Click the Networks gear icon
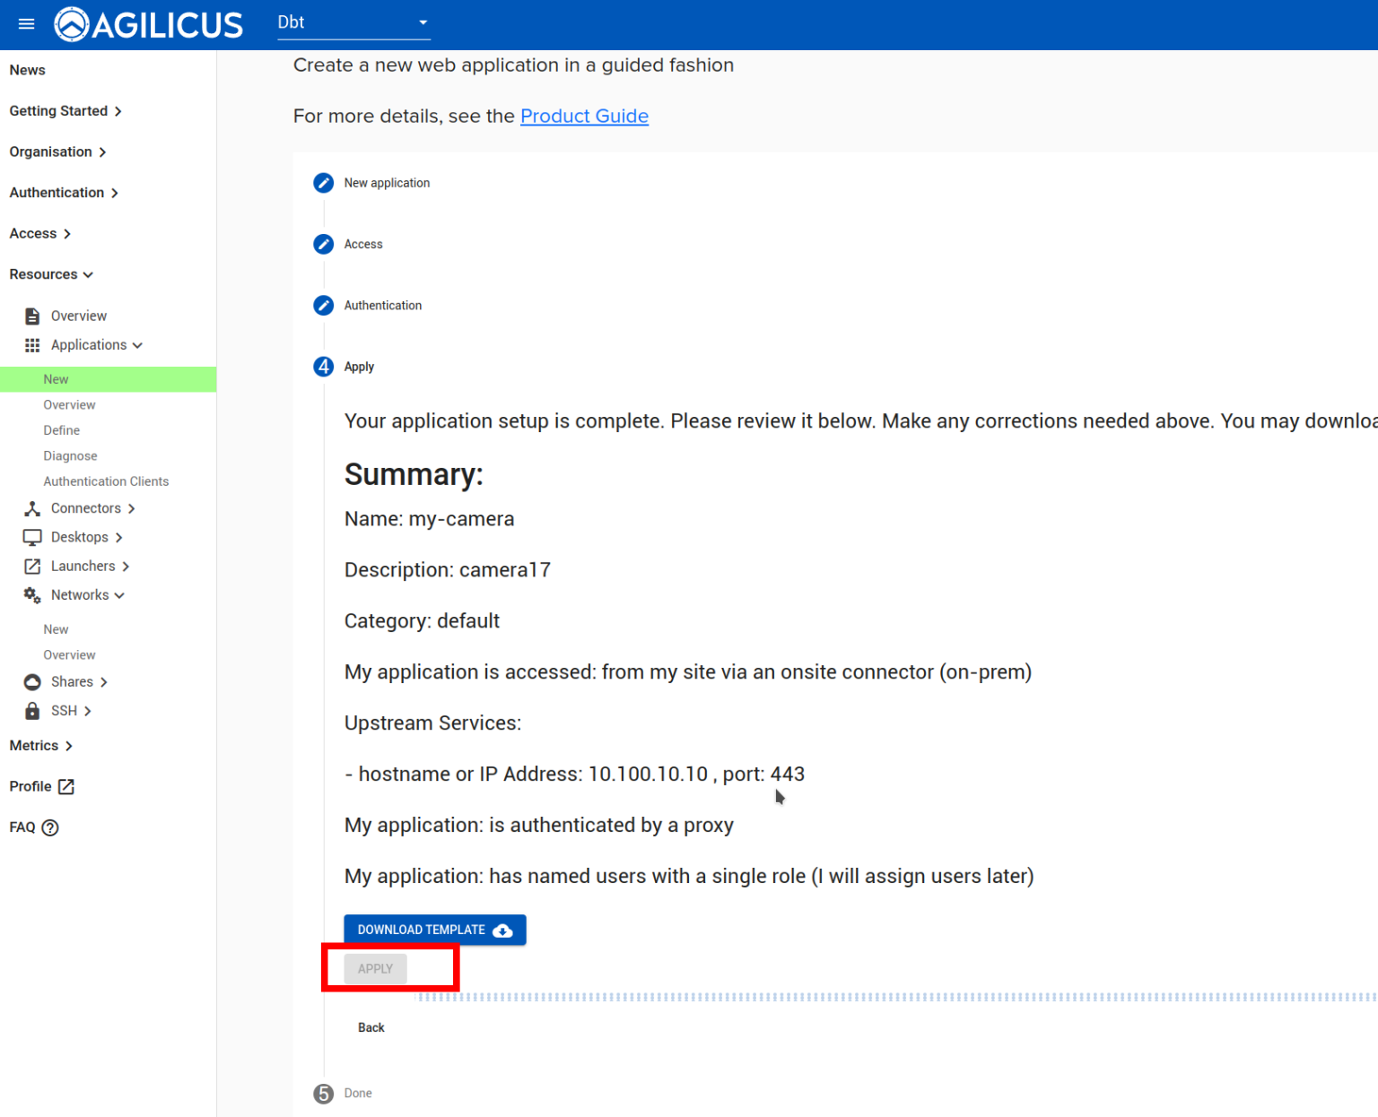This screenshot has height=1117, width=1378. click(x=32, y=595)
